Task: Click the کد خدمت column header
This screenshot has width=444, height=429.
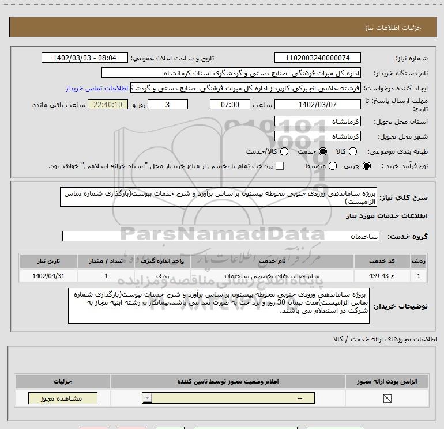Action: (x=382, y=261)
